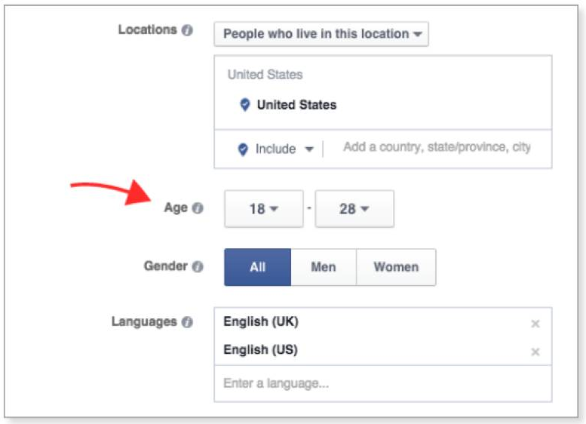Click the info icon beside Age
The height and width of the screenshot is (424, 586).
click(198, 208)
